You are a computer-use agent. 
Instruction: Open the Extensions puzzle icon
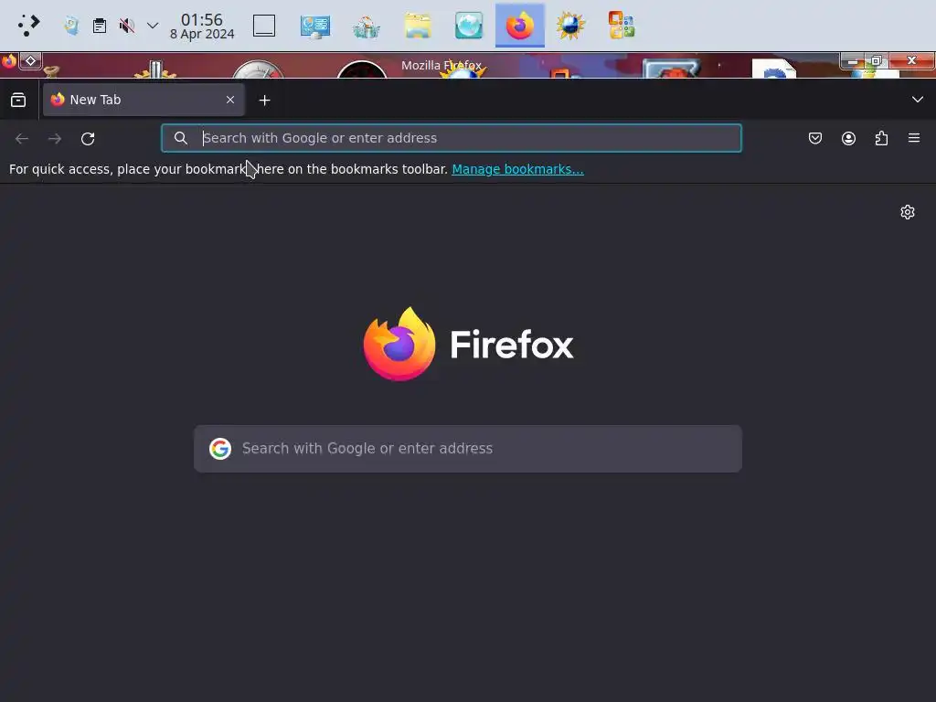click(x=881, y=138)
